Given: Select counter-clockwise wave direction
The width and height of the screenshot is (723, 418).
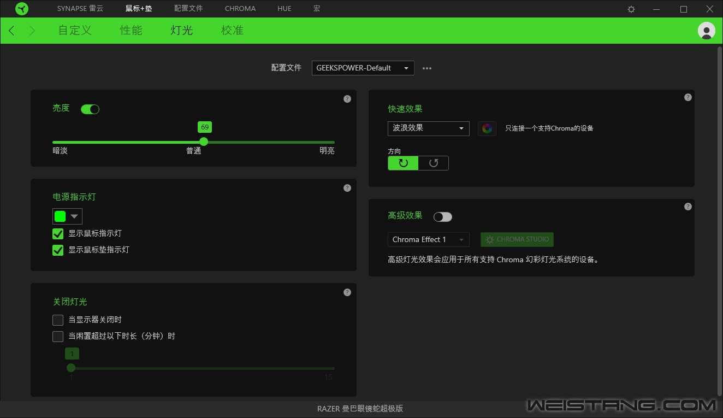Looking at the screenshot, I should click(434, 163).
